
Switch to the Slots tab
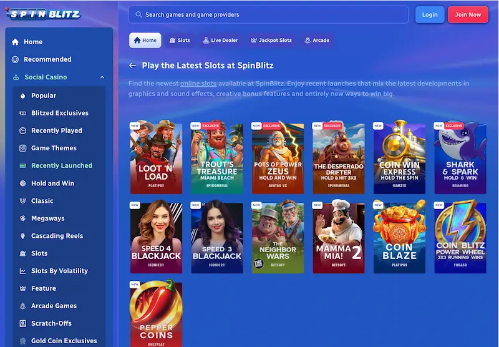click(x=180, y=41)
